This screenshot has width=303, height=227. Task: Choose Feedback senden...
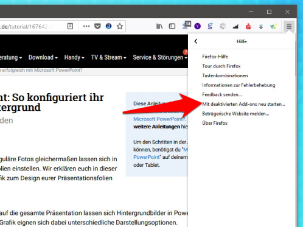coord(222,95)
